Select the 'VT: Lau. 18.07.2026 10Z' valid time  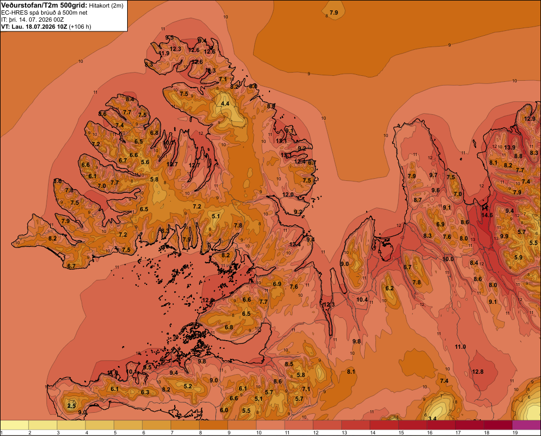pos(34,27)
